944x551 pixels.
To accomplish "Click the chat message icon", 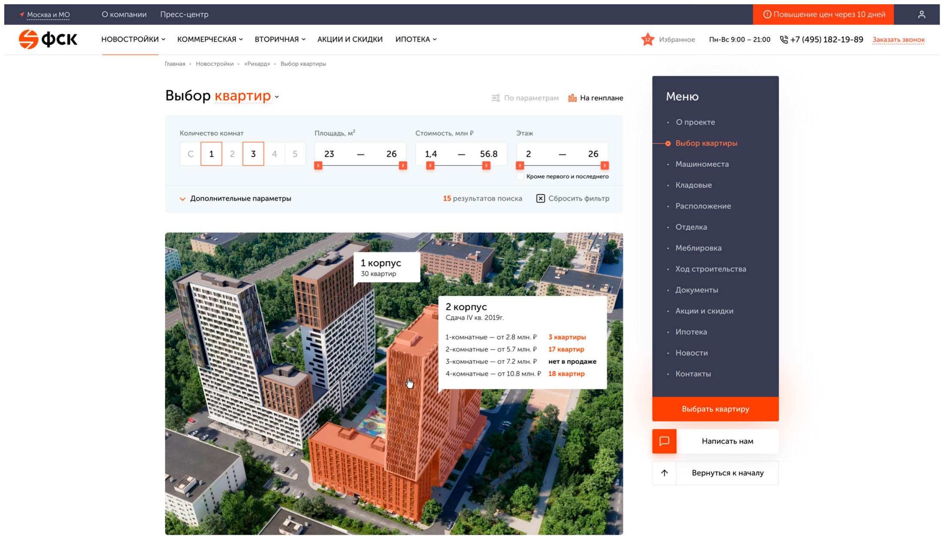I will pos(664,441).
